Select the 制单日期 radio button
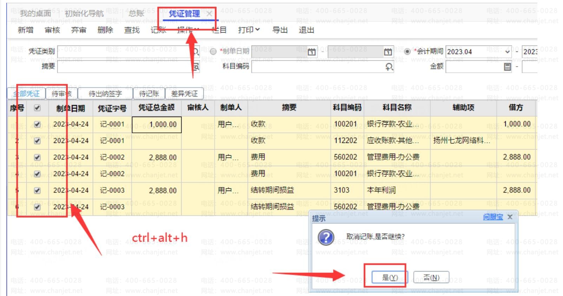 pyautogui.click(x=213, y=51)
